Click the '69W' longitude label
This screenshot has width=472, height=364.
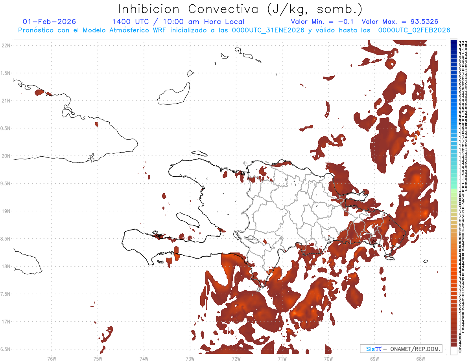(374, 359)
